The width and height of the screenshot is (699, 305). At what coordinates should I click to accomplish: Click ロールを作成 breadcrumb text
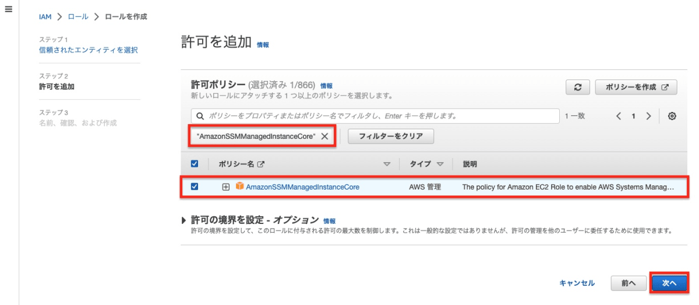(126, 16)
